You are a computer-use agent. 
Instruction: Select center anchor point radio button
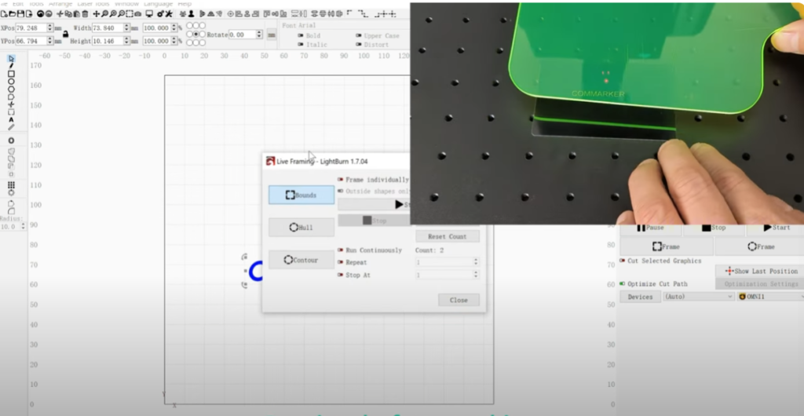(196, 35)
